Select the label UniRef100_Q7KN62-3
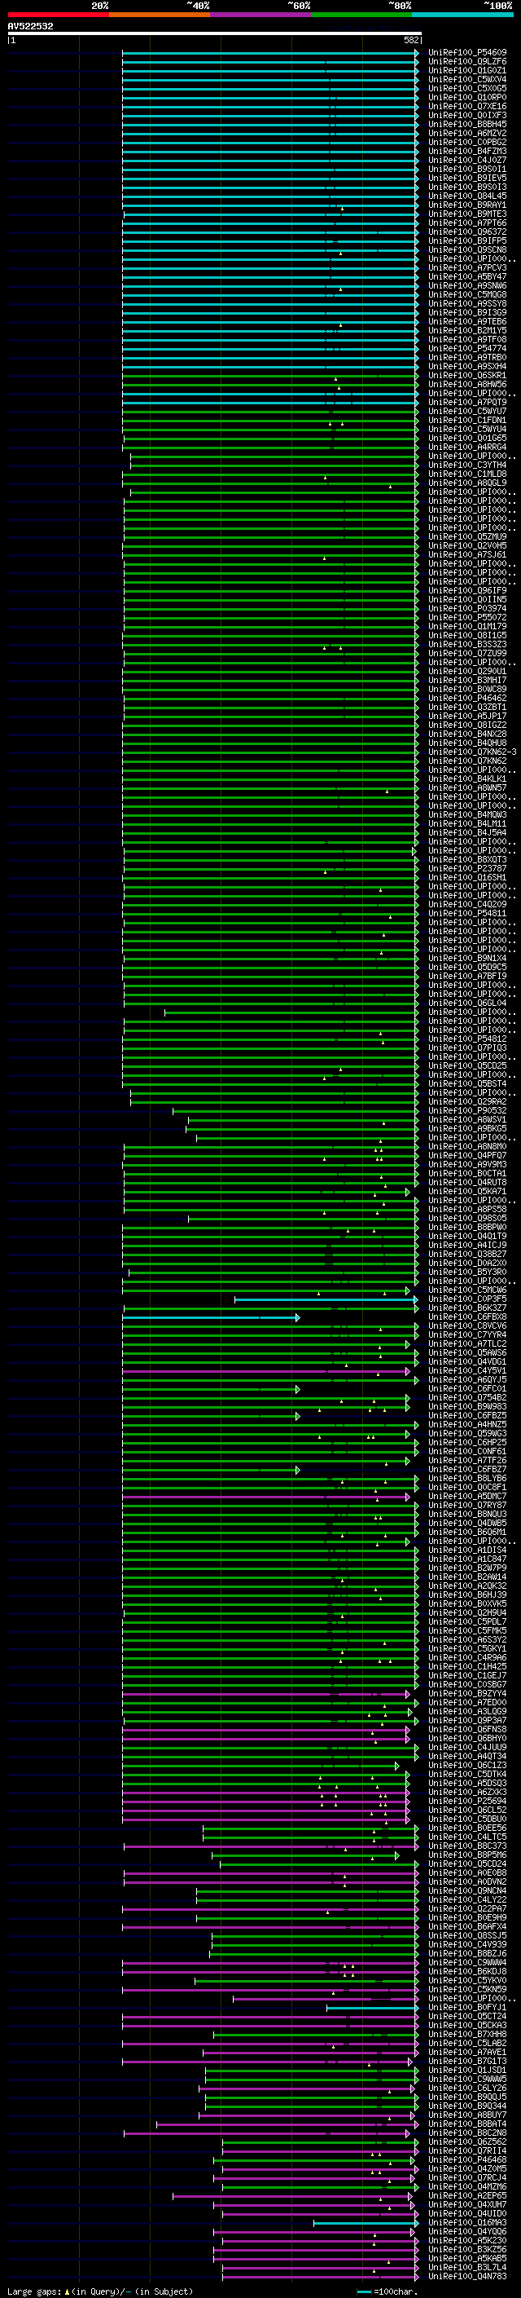Image resolution: width=521 pixels, height=2298 pixels. [472, 752]
